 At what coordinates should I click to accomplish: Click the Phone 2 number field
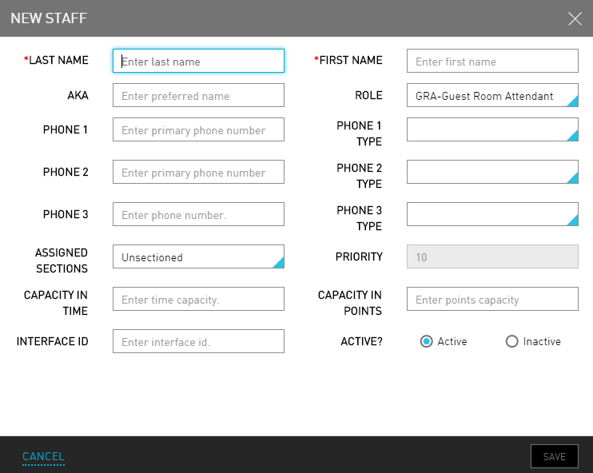pyautogui.click(x=198, y=172)
